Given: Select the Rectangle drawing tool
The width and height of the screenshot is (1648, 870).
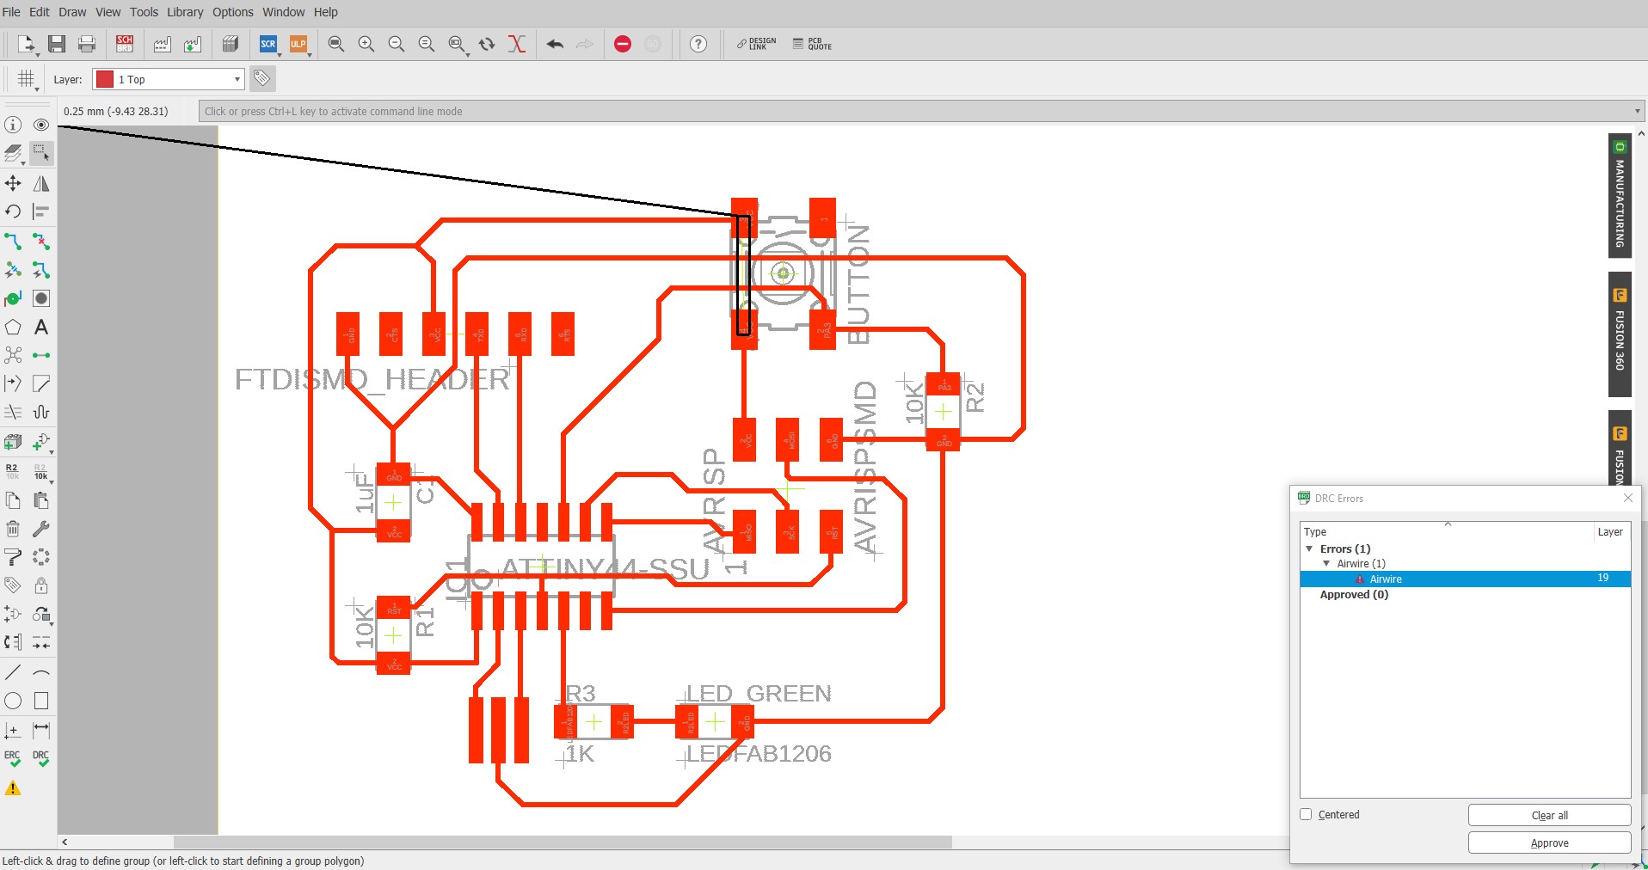Looking at the screenshot, I should 41,701.
